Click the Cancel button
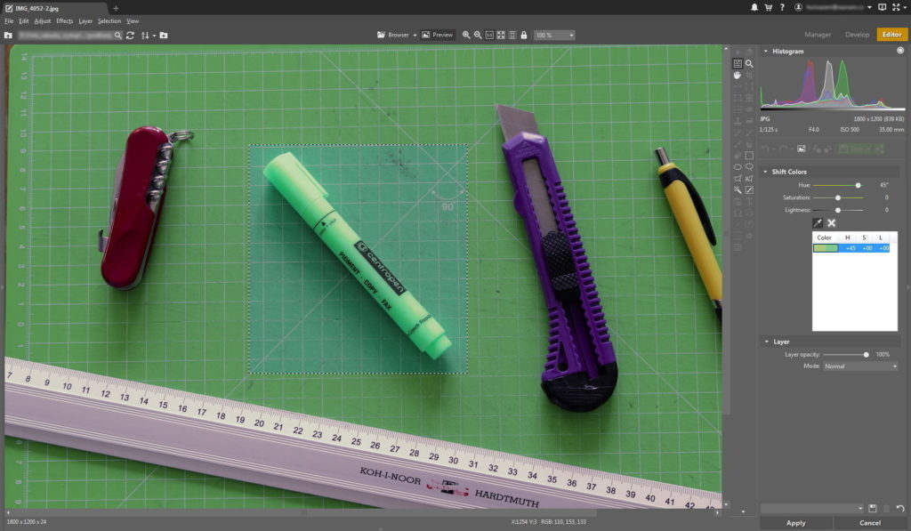The width and height of the screenshot is (911, 531). [870, 523]
